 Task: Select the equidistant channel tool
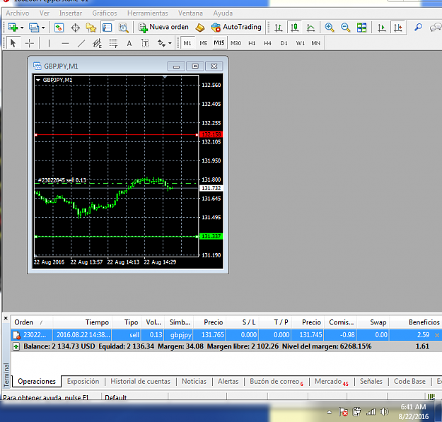click(x=97, y=43)
